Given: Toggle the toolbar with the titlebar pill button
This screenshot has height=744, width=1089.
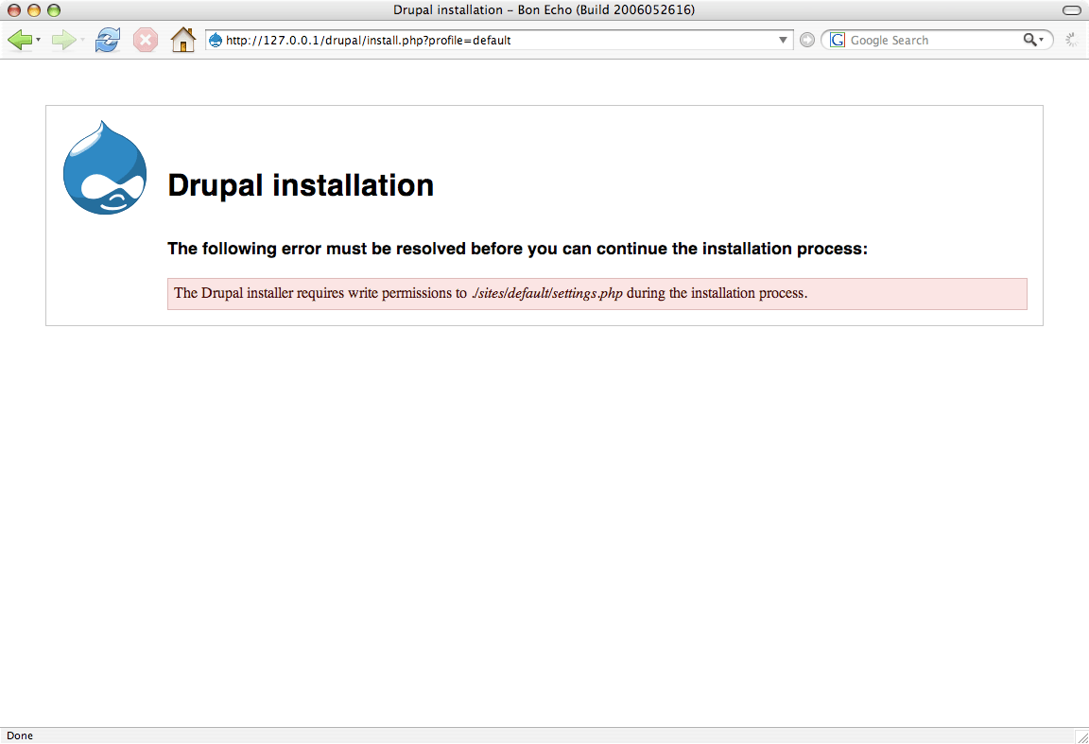Looking at the screenshot, I should [1071, 9].
